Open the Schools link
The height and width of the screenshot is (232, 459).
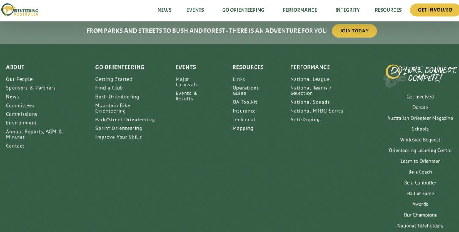420,129
